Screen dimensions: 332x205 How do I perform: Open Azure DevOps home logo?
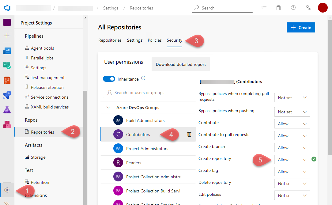tap(7, 8)
